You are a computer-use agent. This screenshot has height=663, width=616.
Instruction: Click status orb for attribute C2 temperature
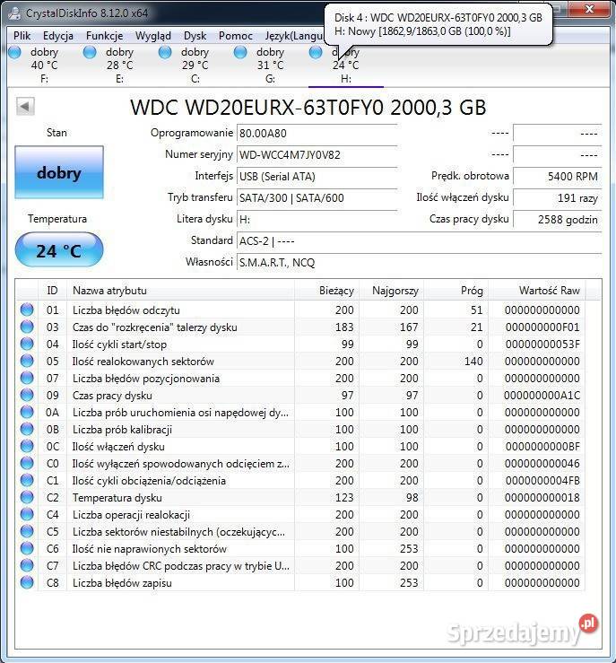(x=27, y=498)
